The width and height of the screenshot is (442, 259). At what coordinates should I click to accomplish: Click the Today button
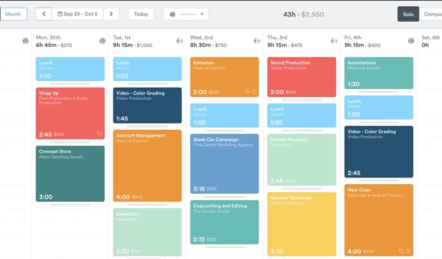tap(141, 14)
